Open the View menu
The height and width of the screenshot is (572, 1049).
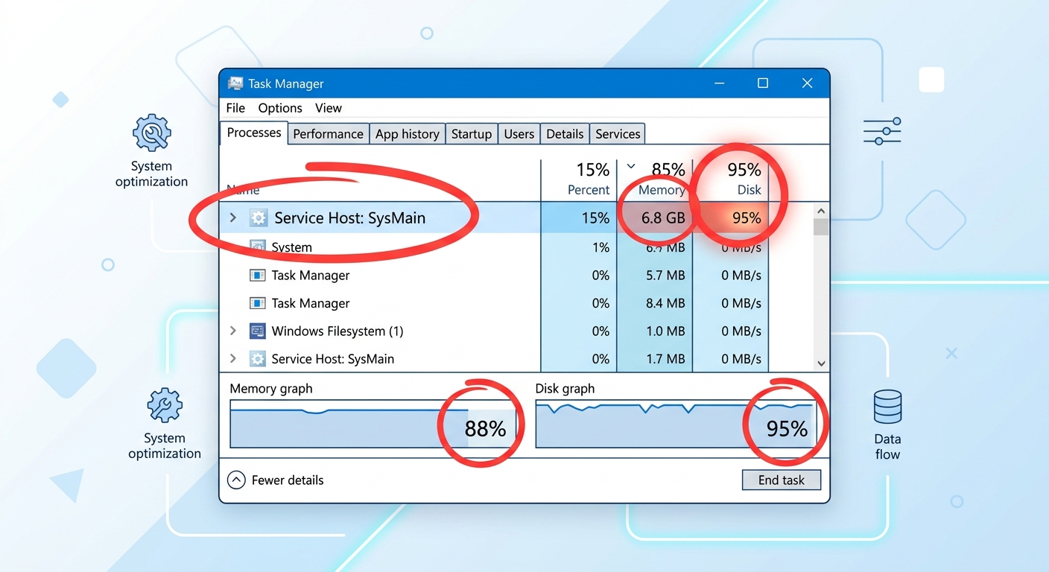click(328, 108)
